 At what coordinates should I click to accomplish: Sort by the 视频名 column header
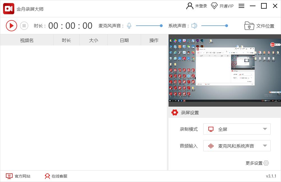pos(27,40)
